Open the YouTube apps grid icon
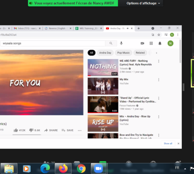The image size is (194, 174). 151,43
